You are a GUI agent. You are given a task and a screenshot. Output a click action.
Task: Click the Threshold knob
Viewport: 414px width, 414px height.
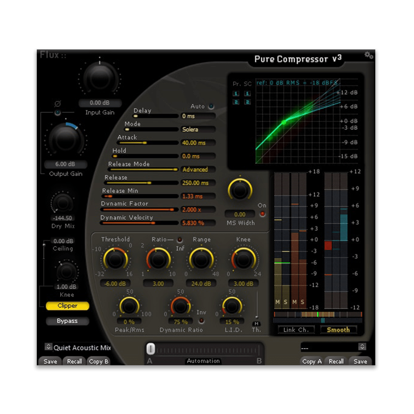[x=115, y=259]
